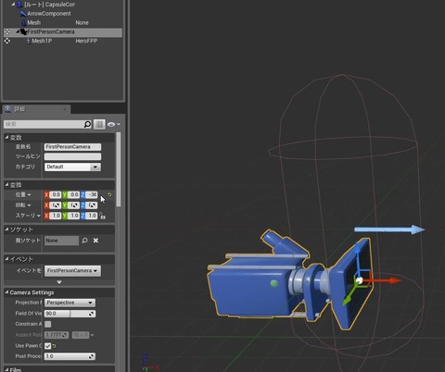
Task: Click the search magnifier icon in details panel
Action: pyautogui.click(x=87, y=124)
